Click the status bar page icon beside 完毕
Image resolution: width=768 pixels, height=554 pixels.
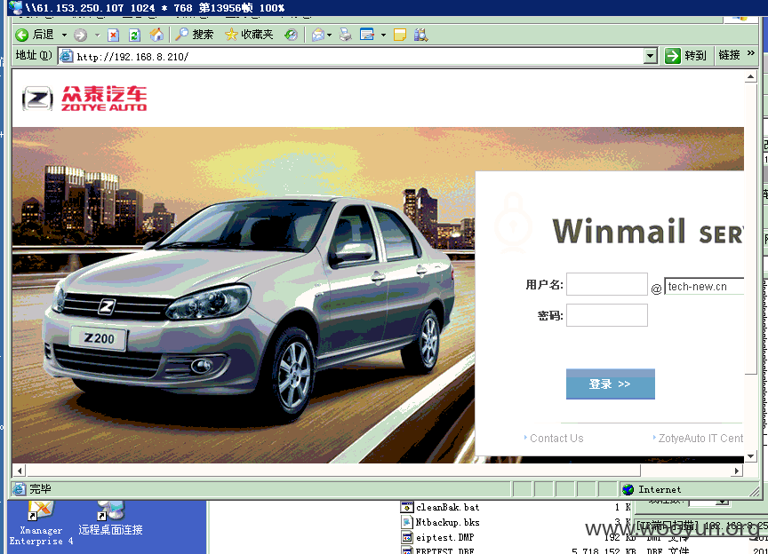(19, 489)
